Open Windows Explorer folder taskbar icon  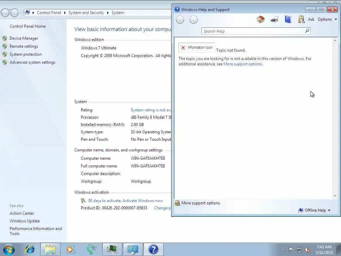50,249
